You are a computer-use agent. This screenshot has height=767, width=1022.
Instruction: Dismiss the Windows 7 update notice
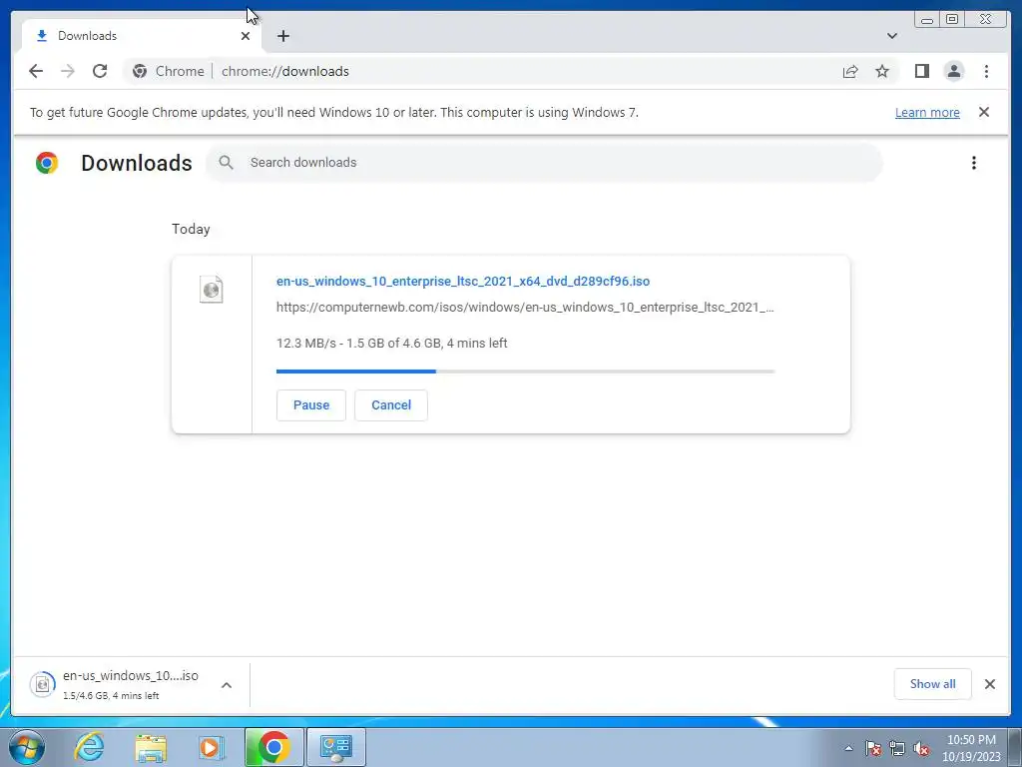[984, 112]
